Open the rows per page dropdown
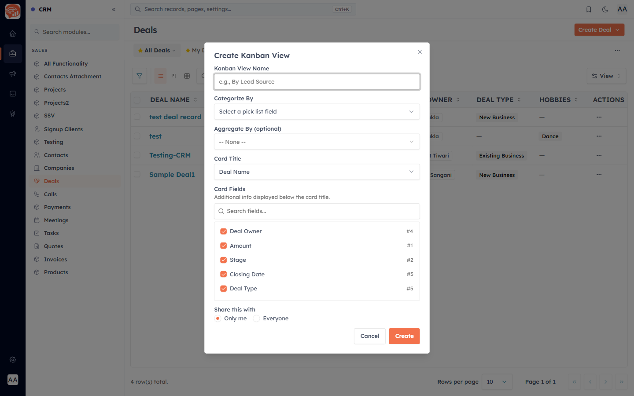The width and height of the screenshot is (634, 396). pos(497,382)
